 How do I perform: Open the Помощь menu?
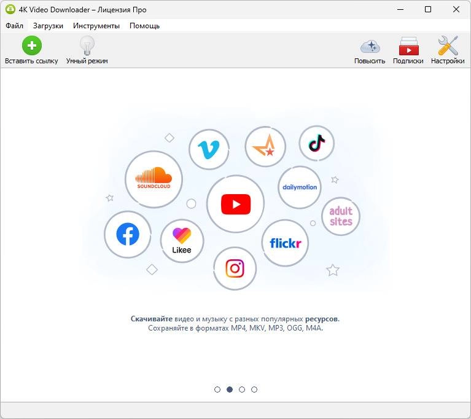(x=144, y=26)
